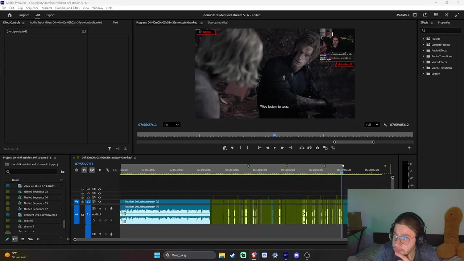
Task: Open Program monitor settings wrench
Action: 385,125
